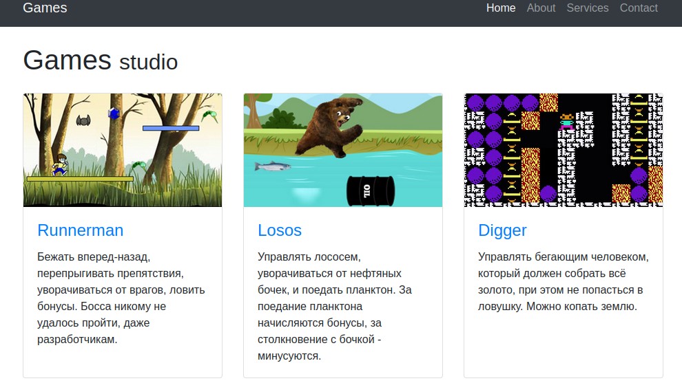The width and height of the screenshot is (682, 383).
Task: Navigate to the Contact page
Action: pos(639,8)
